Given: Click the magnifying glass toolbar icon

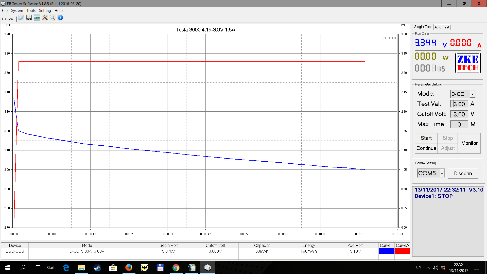Looking at the screenshot, I should (x=53, y=18).
